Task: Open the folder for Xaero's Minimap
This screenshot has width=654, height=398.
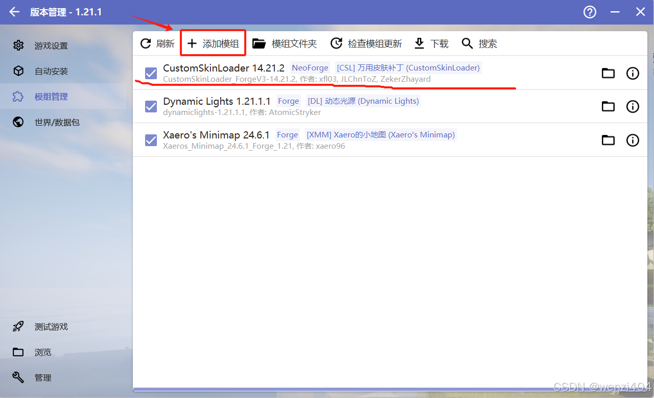Action: coord(608,140)
